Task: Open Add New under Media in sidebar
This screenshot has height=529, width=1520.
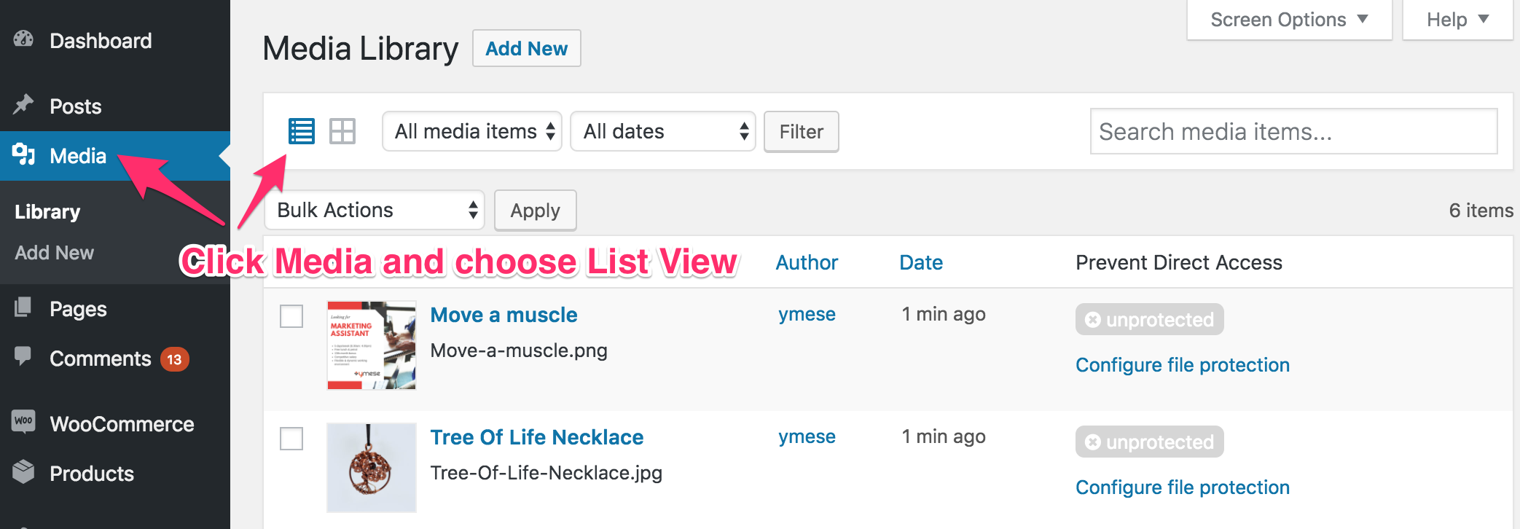Action: 55,253
